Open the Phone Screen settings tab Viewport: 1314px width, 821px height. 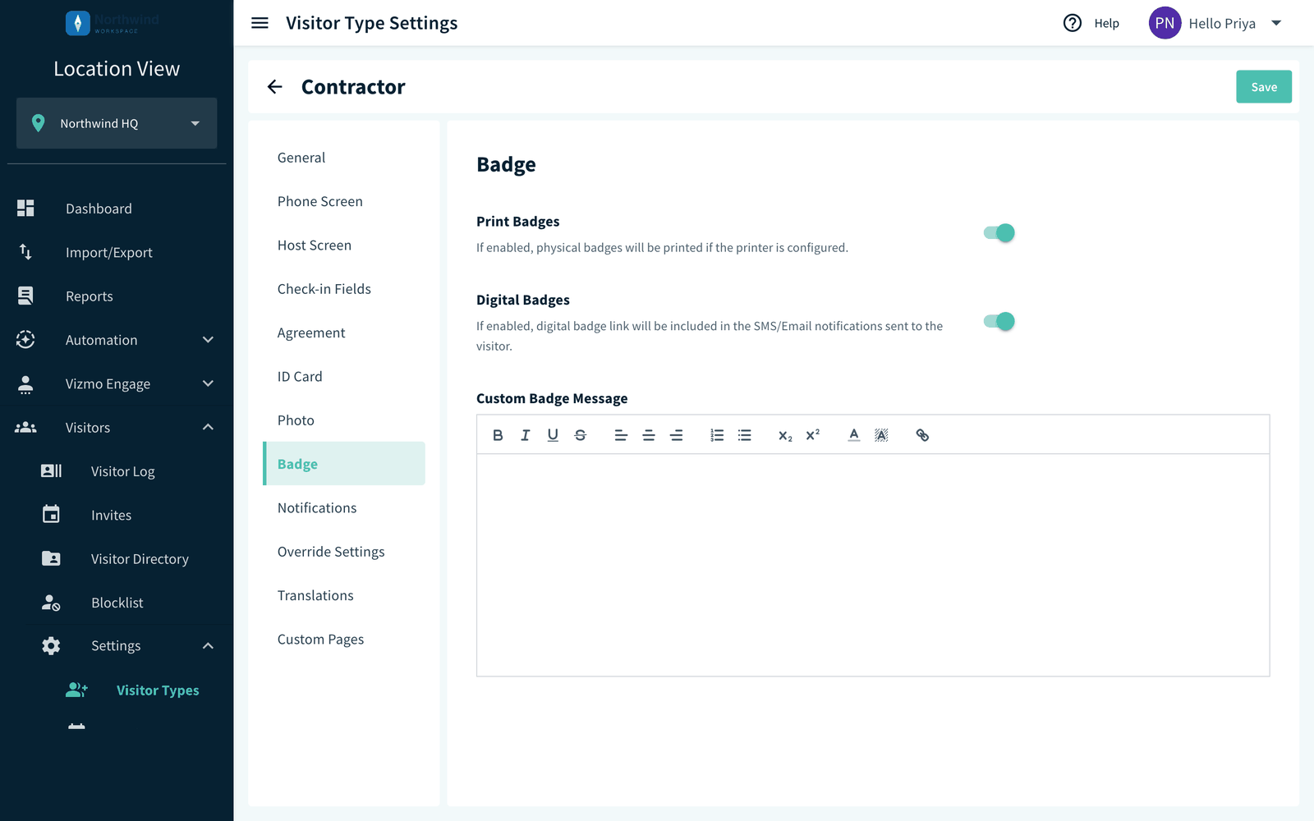[344, 201]
